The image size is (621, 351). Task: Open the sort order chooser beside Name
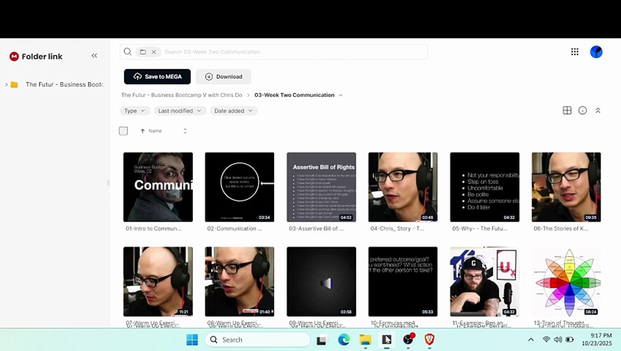pyautogui.click(x=185, y=131)
